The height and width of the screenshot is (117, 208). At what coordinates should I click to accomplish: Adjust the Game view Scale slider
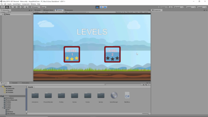(x=78, y=12)
